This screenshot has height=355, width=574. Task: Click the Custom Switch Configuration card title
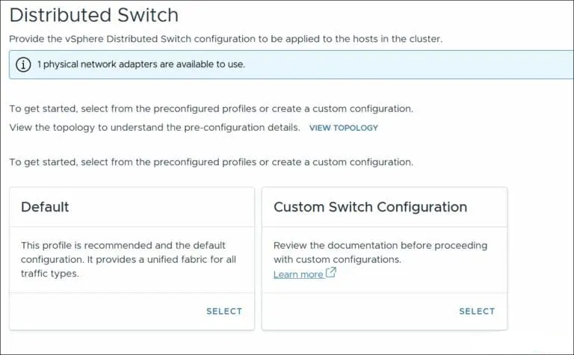(370, 207)
